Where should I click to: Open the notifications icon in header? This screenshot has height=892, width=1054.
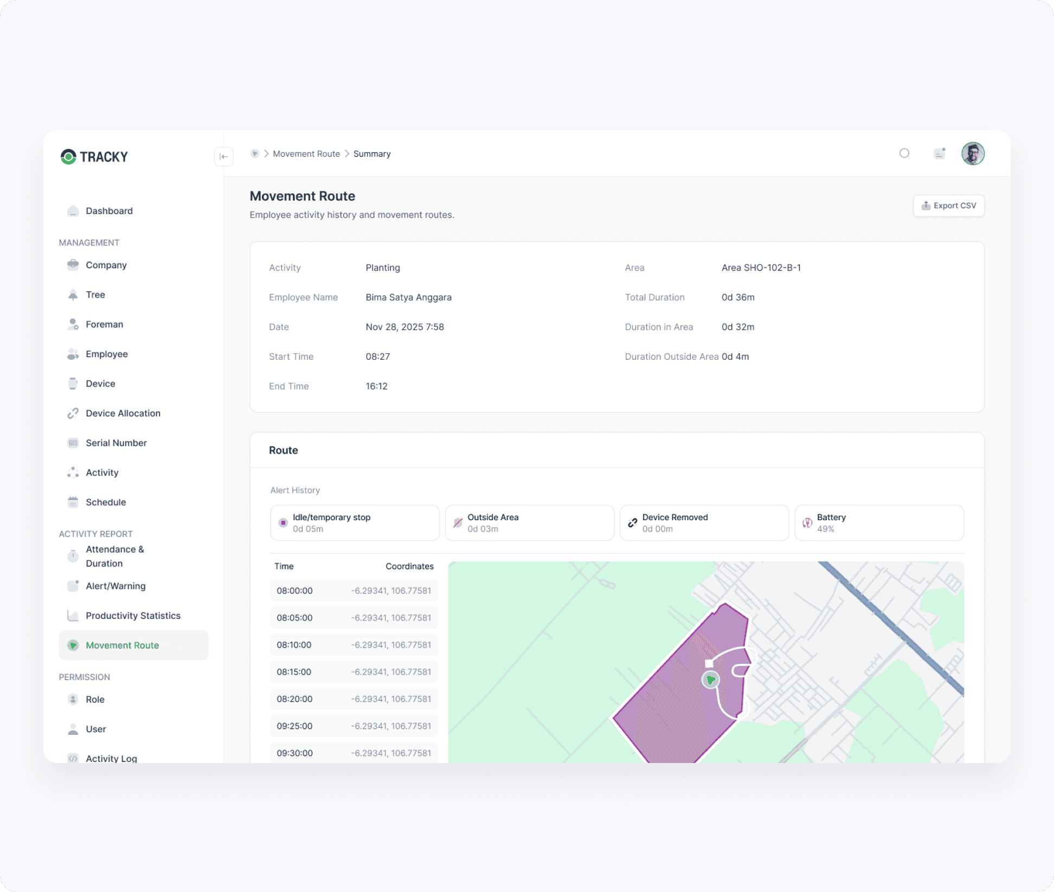pos(939,153)
